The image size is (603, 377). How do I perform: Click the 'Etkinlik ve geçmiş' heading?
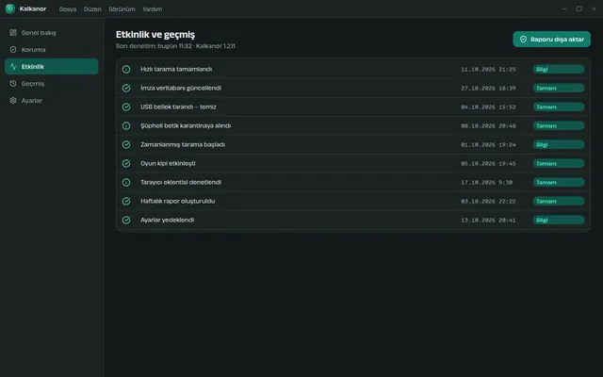click(x=155, y=35)
